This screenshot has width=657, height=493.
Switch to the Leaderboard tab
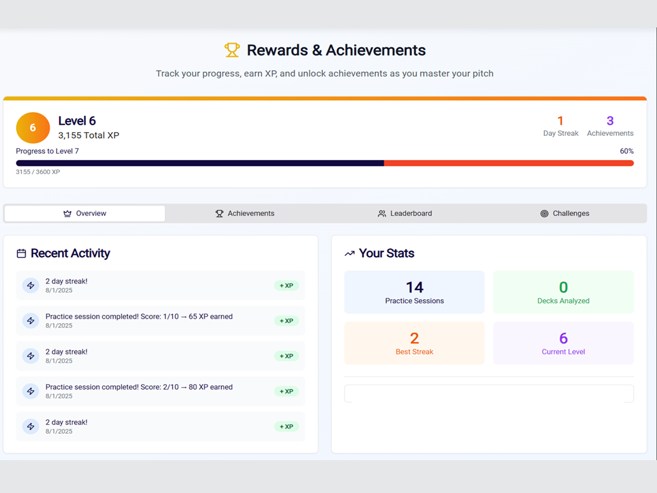tap(405, 214)
